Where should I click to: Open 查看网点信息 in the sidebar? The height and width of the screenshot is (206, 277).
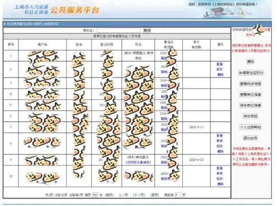(x=250, y=84)
